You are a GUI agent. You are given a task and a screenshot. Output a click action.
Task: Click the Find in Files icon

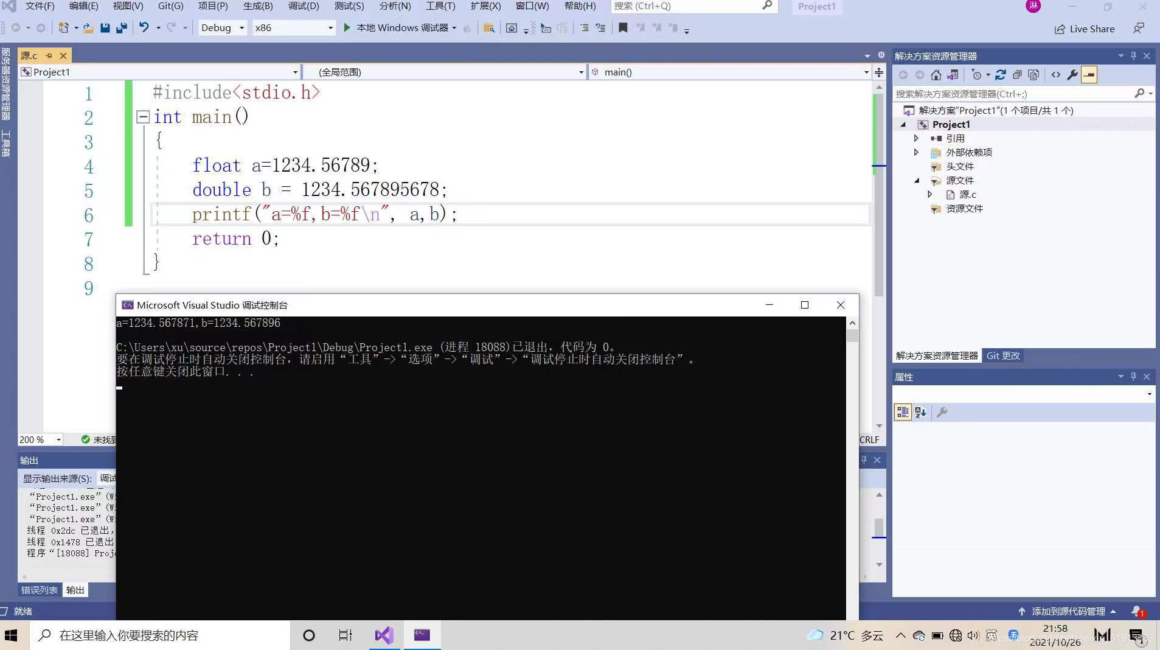click(x=488, y=28)
